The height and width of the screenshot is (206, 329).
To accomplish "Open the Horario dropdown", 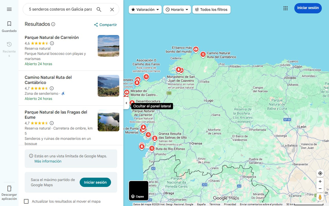I will (177, 10).
